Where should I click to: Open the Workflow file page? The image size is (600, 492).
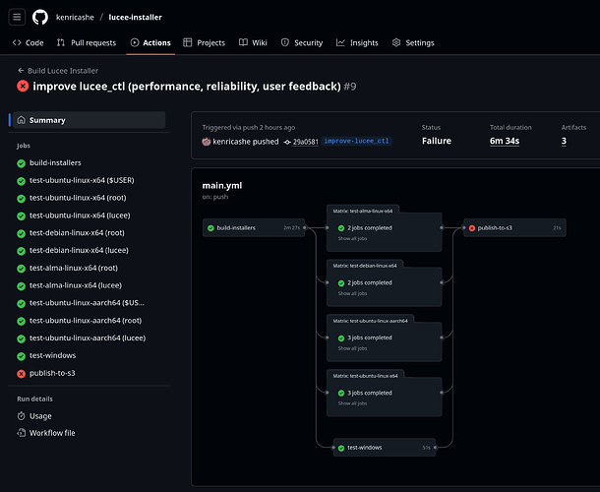[52, 433]
